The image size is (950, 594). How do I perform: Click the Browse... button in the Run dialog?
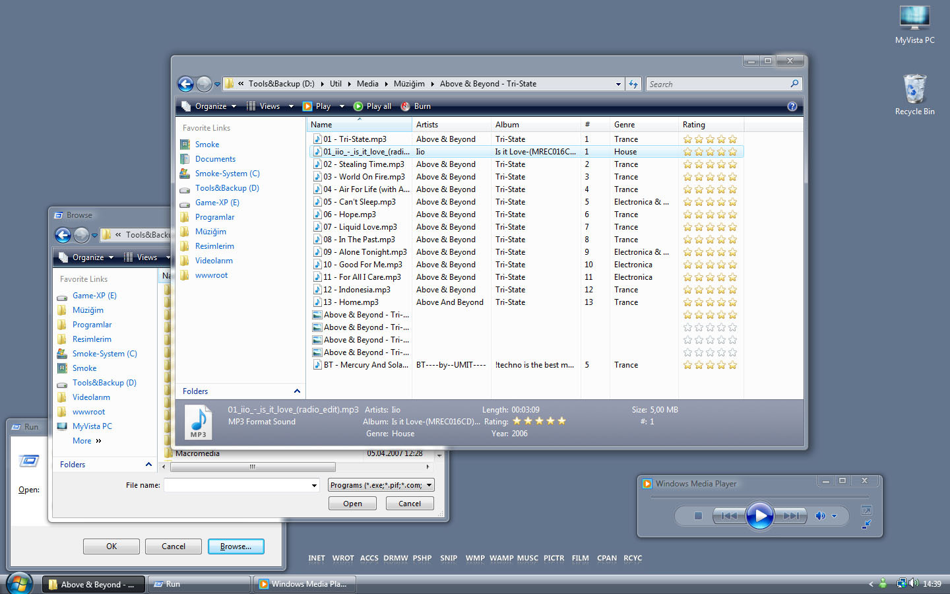click(x=236, y=546)
